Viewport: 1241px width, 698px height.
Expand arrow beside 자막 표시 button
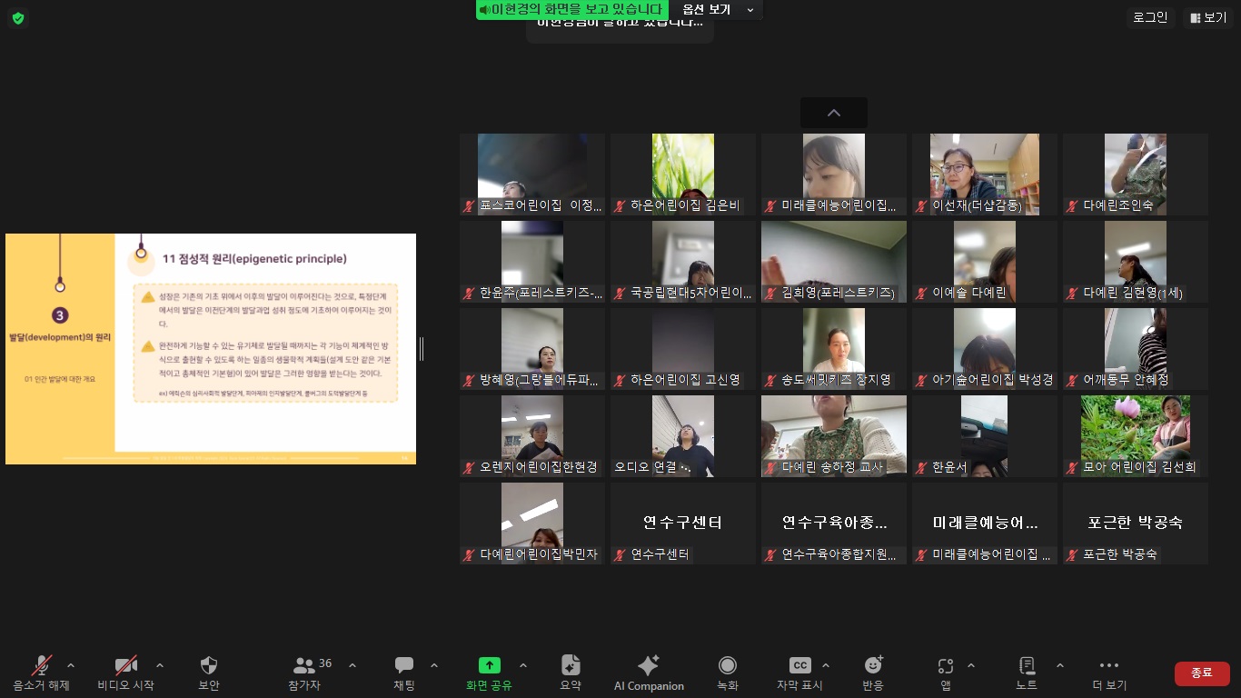coord(825,665)
